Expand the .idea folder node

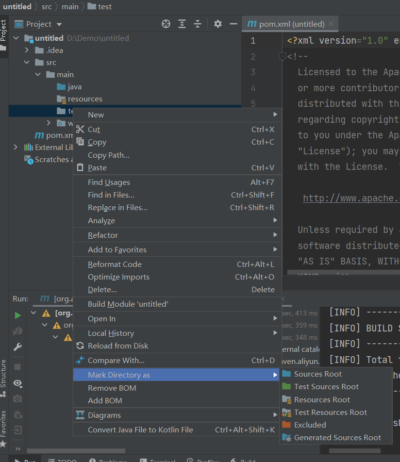(27, 50)
